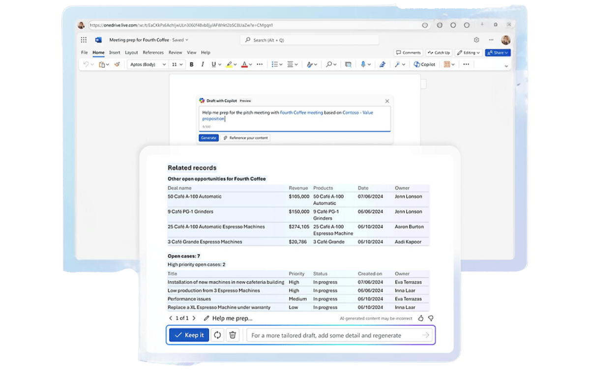Switch to the Review tab
Viewport: 590px width, 372px height.
click(176, 53)
